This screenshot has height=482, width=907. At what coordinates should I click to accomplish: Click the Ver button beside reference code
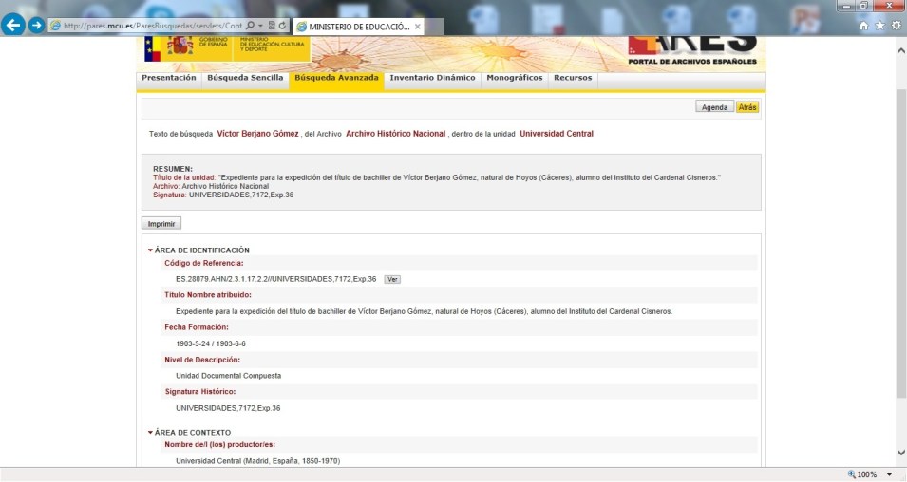[x=392, y=279]
